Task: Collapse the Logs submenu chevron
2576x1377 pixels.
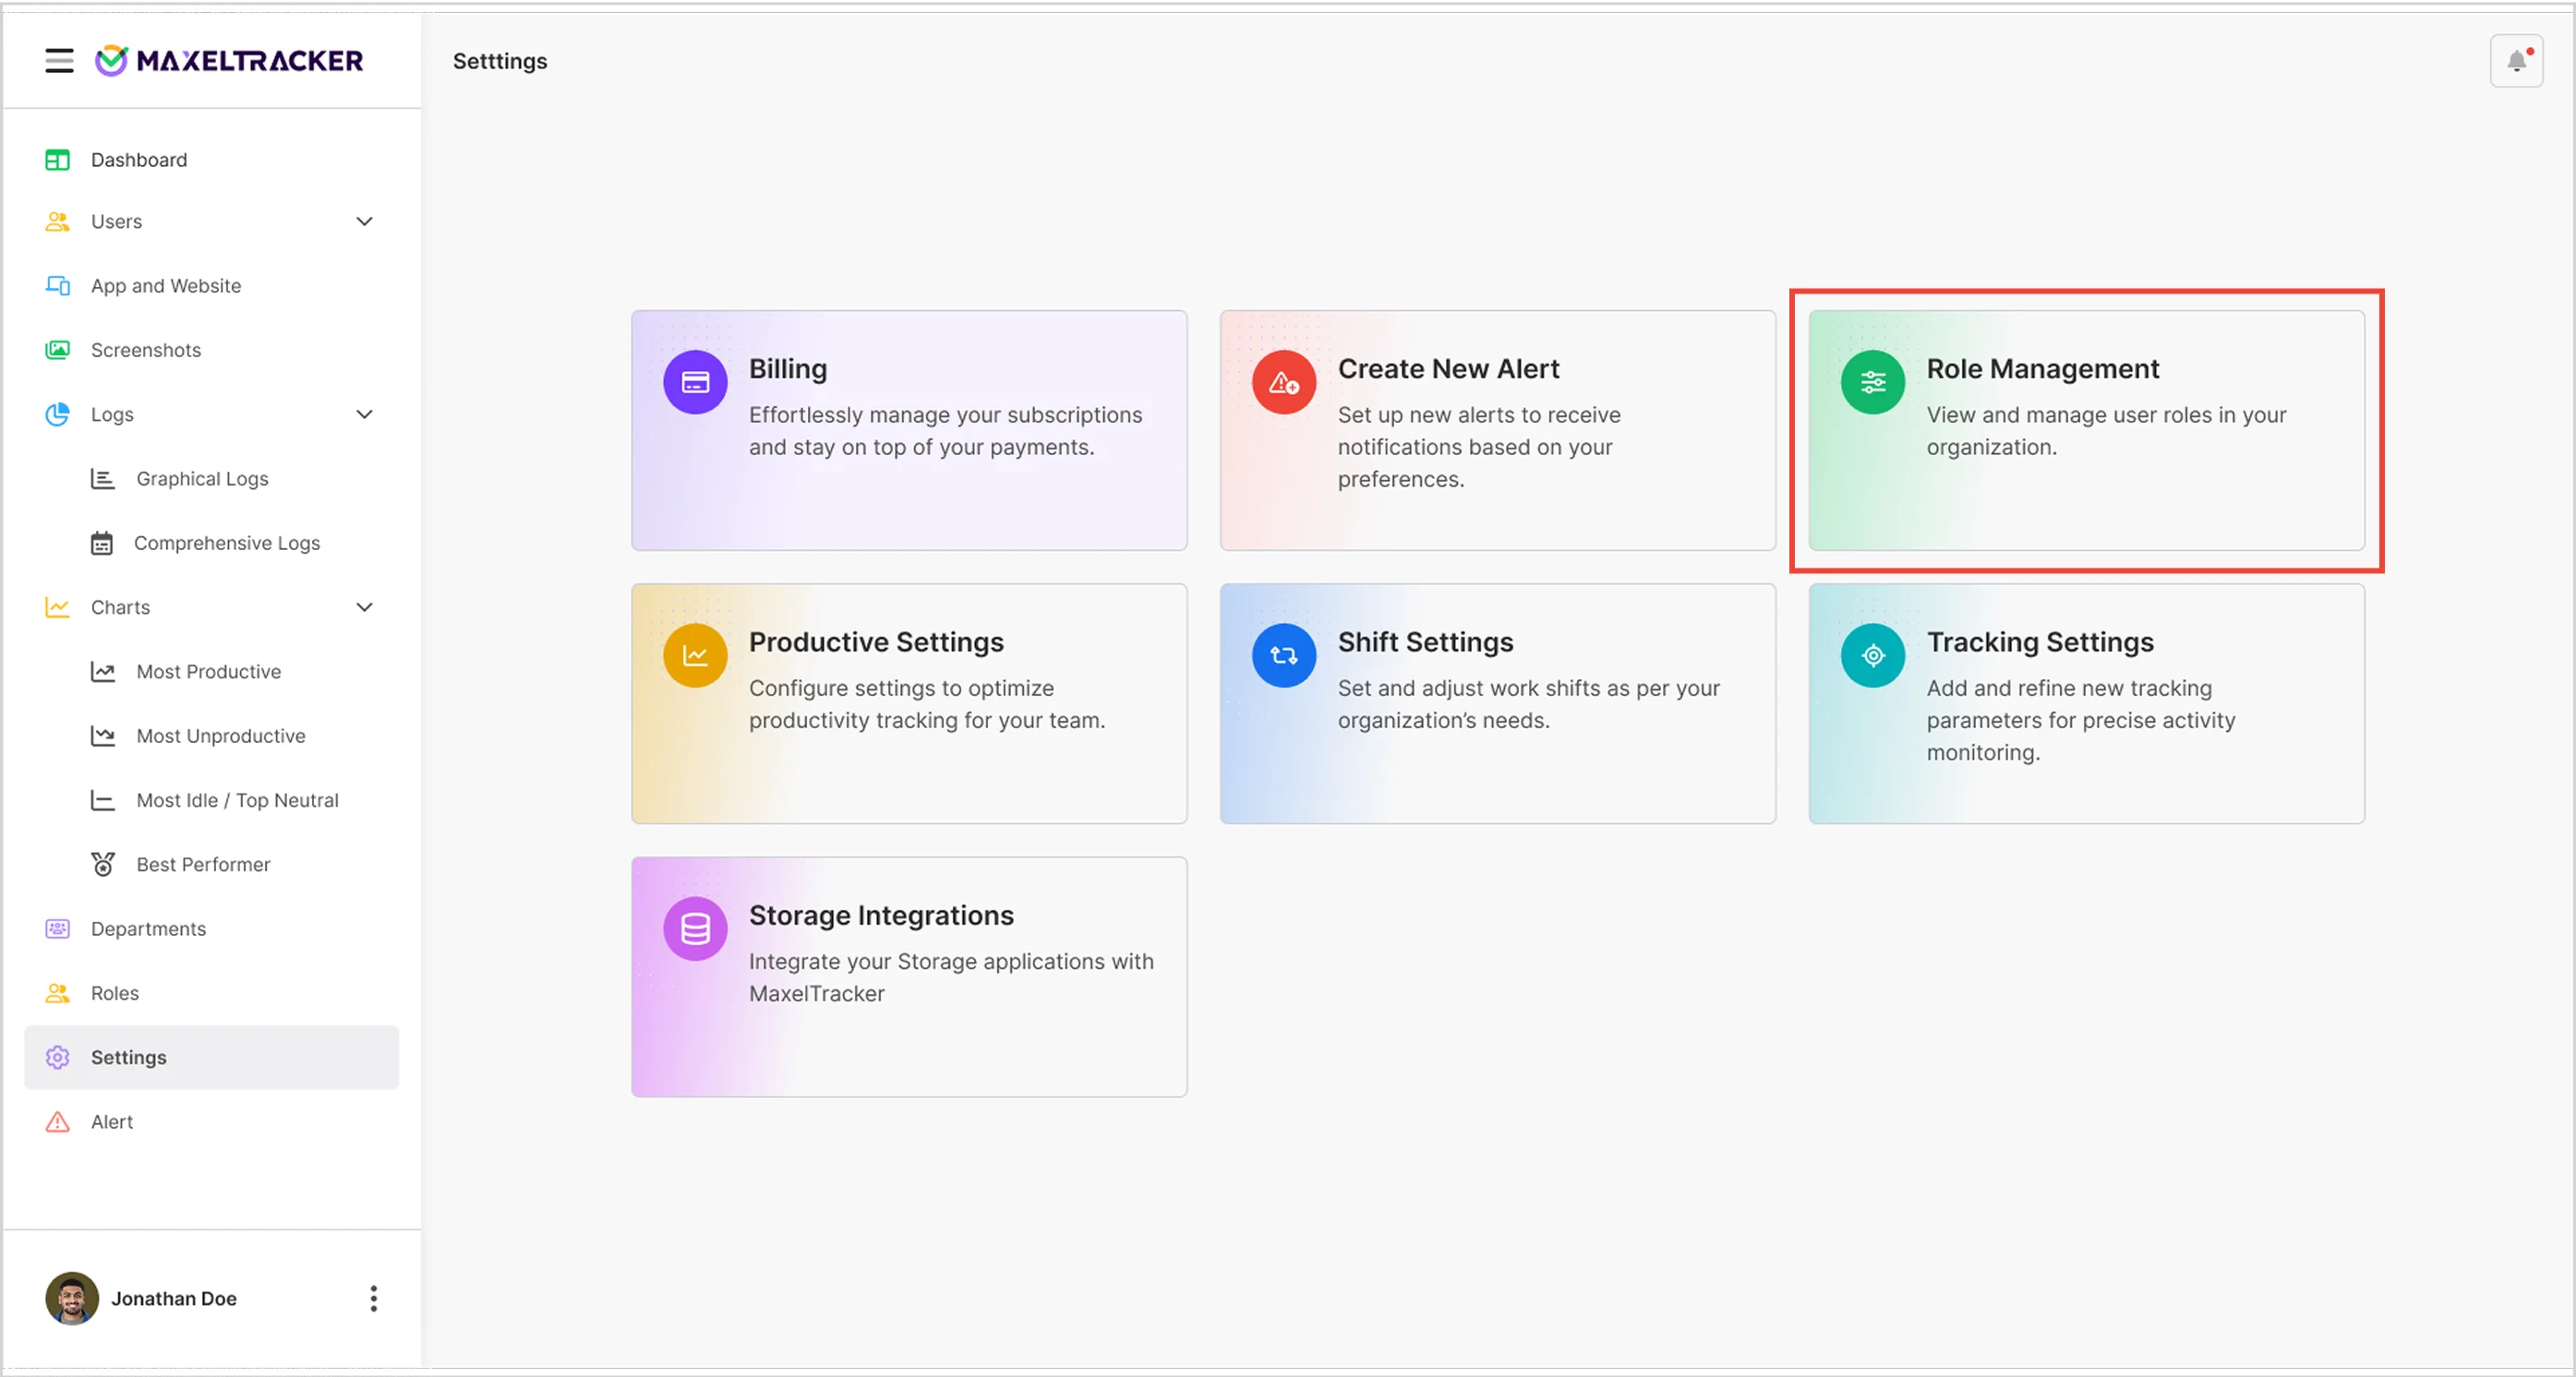Action: point(365,414)
